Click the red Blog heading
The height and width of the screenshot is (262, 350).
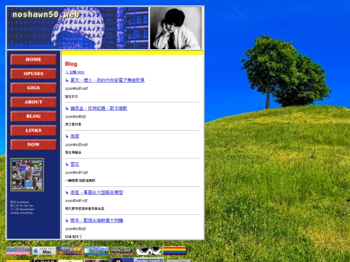(x=71, y=64)
